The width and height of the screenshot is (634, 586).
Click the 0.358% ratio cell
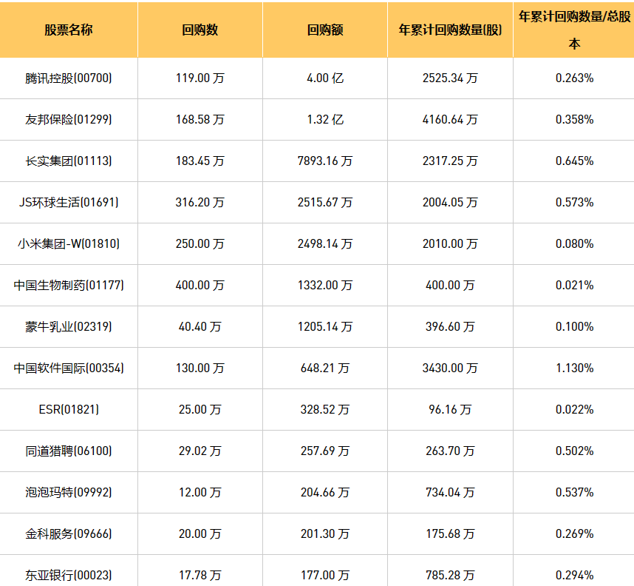[x=574, y=119]
